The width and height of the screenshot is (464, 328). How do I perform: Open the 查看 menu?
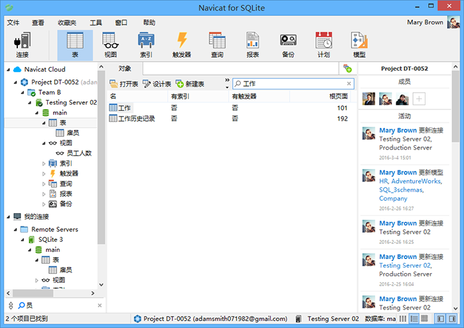tap(38, 23)
